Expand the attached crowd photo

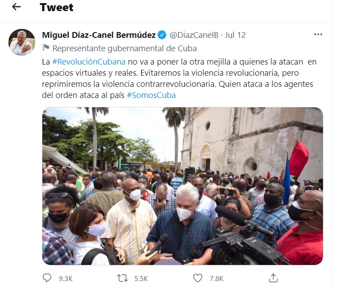tap(183, 186)
